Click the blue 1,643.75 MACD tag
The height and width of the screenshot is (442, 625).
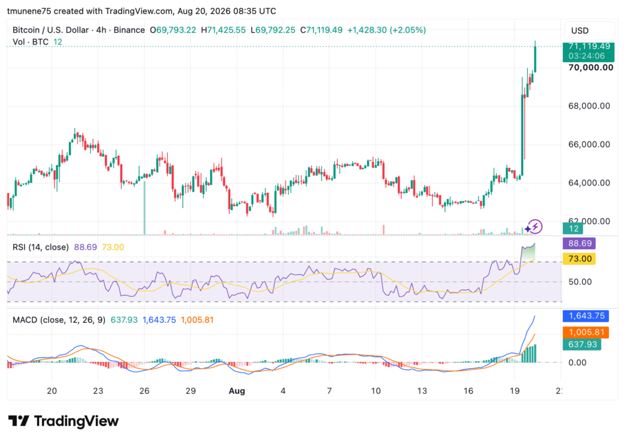585,316
